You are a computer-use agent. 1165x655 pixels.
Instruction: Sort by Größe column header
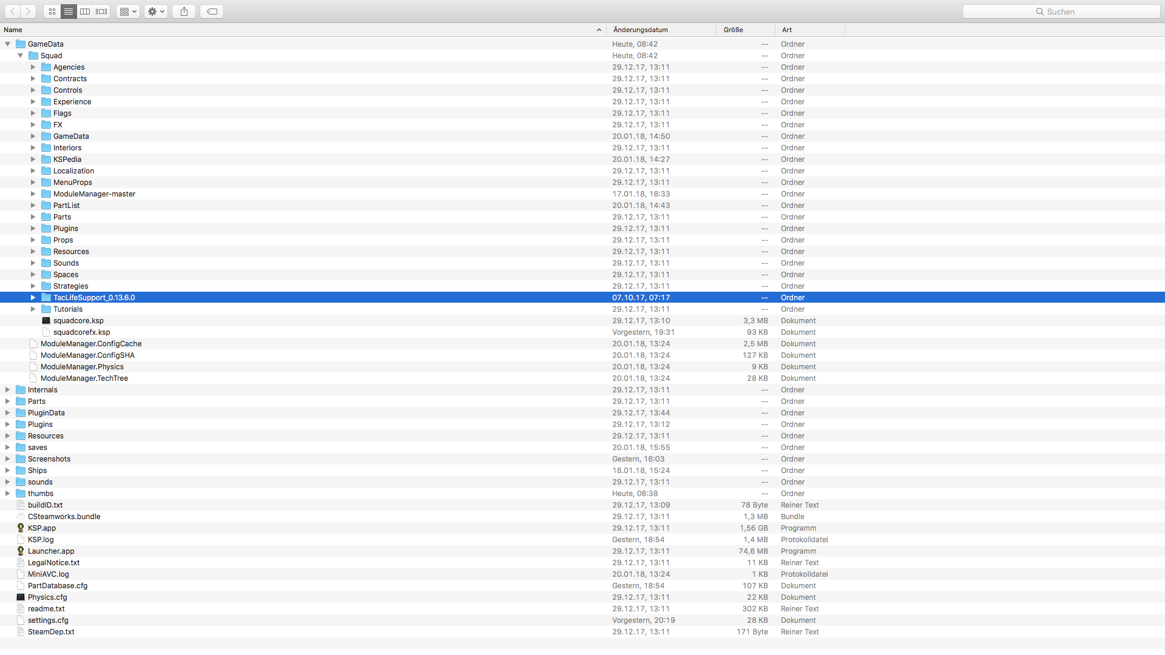tap(733, 30)
